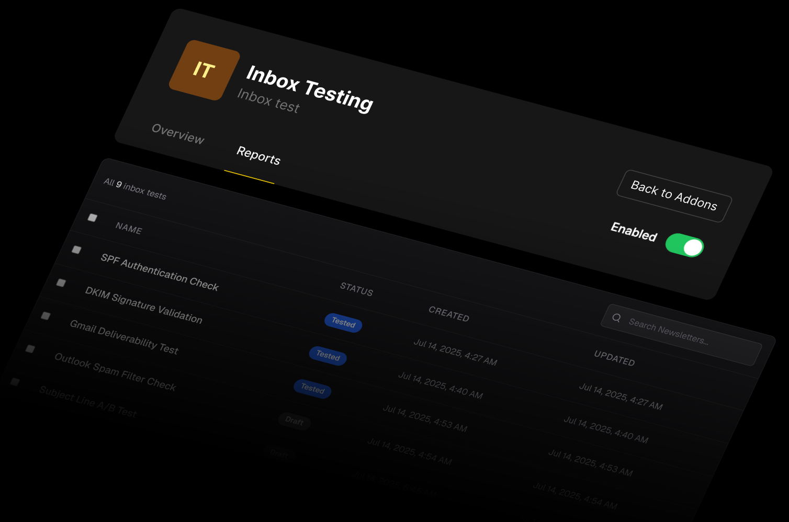Click the STATUS column header
Screen dimensions: 789x522
point(357,289)
